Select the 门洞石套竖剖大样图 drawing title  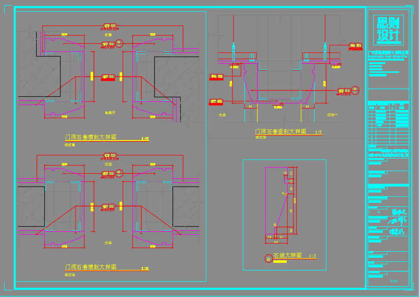[x=281, y=131]
